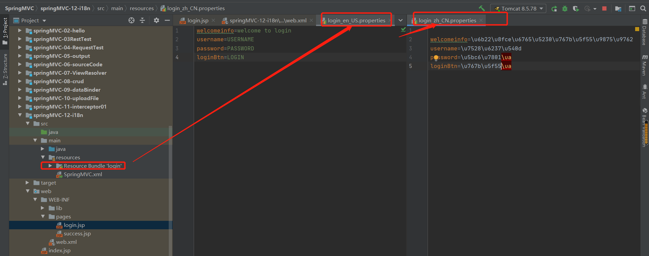Click main breadcrumb in navigation bar
This screenshot has width=649, height=256.
tap(117, 8)
